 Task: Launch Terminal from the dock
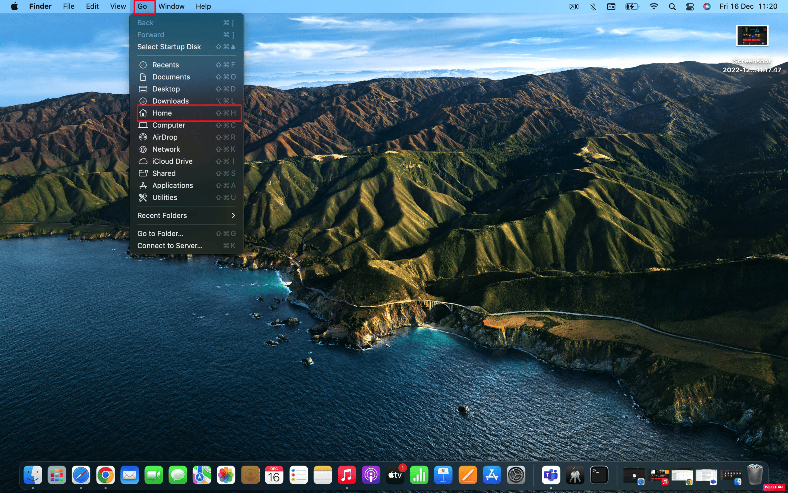(599, 475)
